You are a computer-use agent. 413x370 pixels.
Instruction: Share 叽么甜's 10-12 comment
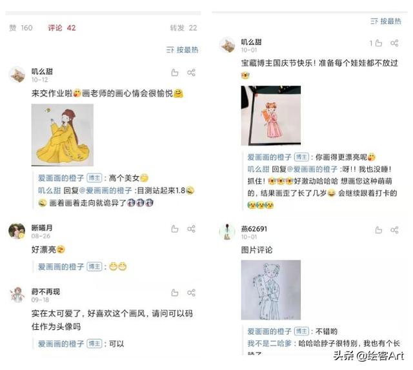(x=191, y=72)
